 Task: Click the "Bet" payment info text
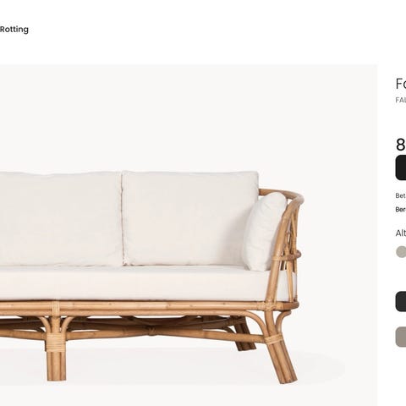point(400,195)
